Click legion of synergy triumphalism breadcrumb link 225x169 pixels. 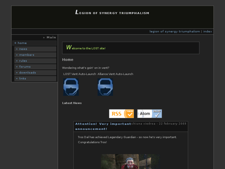175,32
